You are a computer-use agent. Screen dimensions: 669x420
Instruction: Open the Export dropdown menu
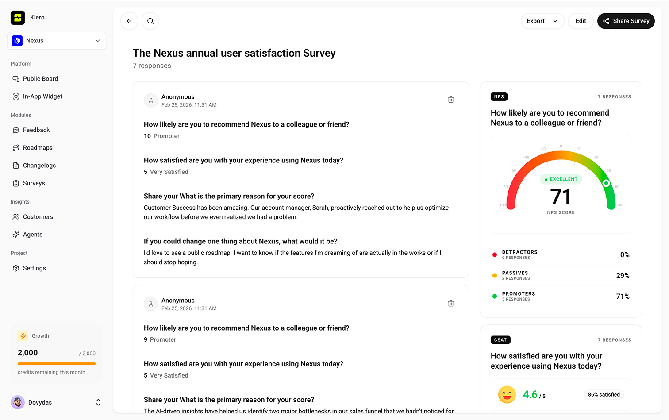pyautogui.click(x=542, y=21)
